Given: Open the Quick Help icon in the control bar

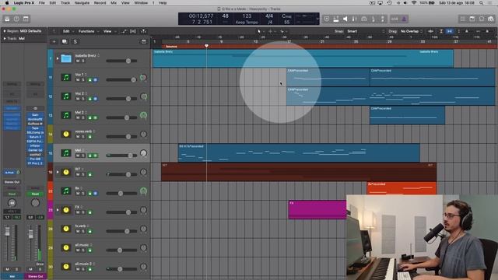Looking at the screenshot, I should tap(16, 19).
